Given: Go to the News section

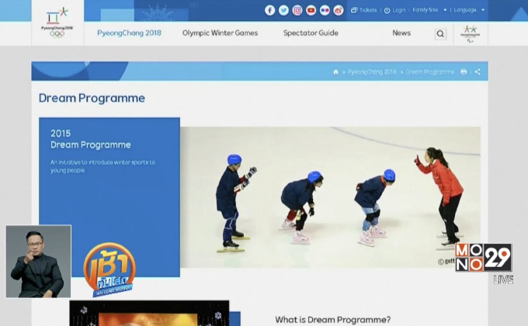Looking at the screenshot, I should [401, 33].
